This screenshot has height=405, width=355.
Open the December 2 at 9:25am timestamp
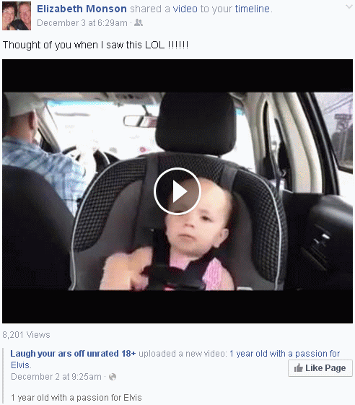[x=56, y=377]
